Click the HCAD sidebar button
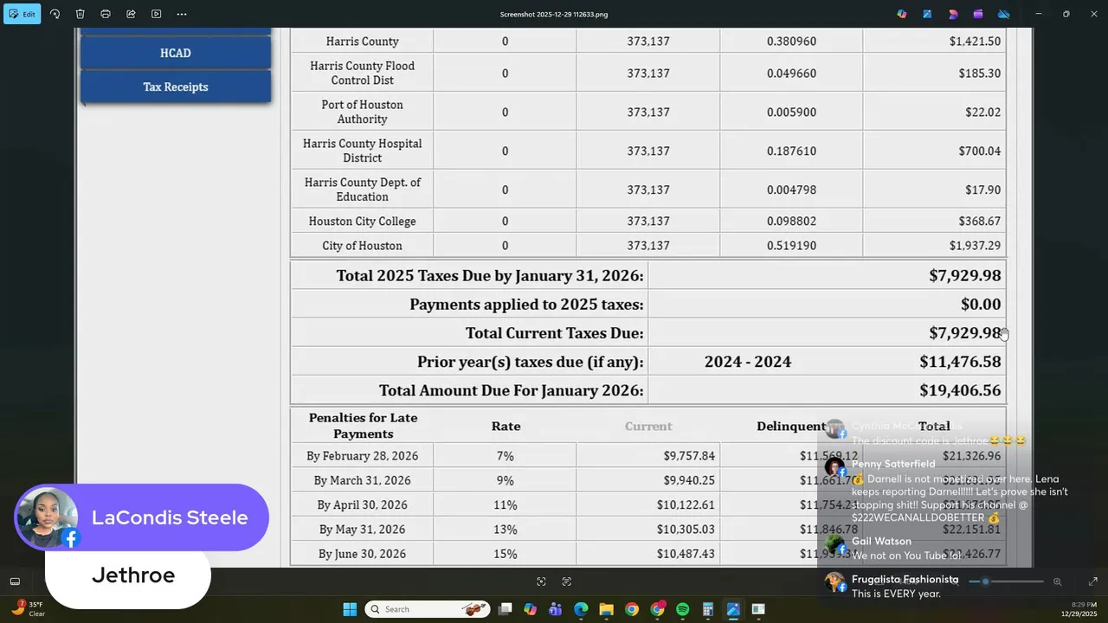The width and height of the screenshot is (1108, 623). pos(175,53)
